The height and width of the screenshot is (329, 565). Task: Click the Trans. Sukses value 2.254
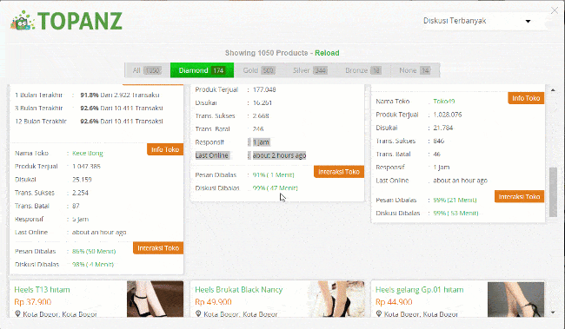pyautogui.click(x=80, y=193)
